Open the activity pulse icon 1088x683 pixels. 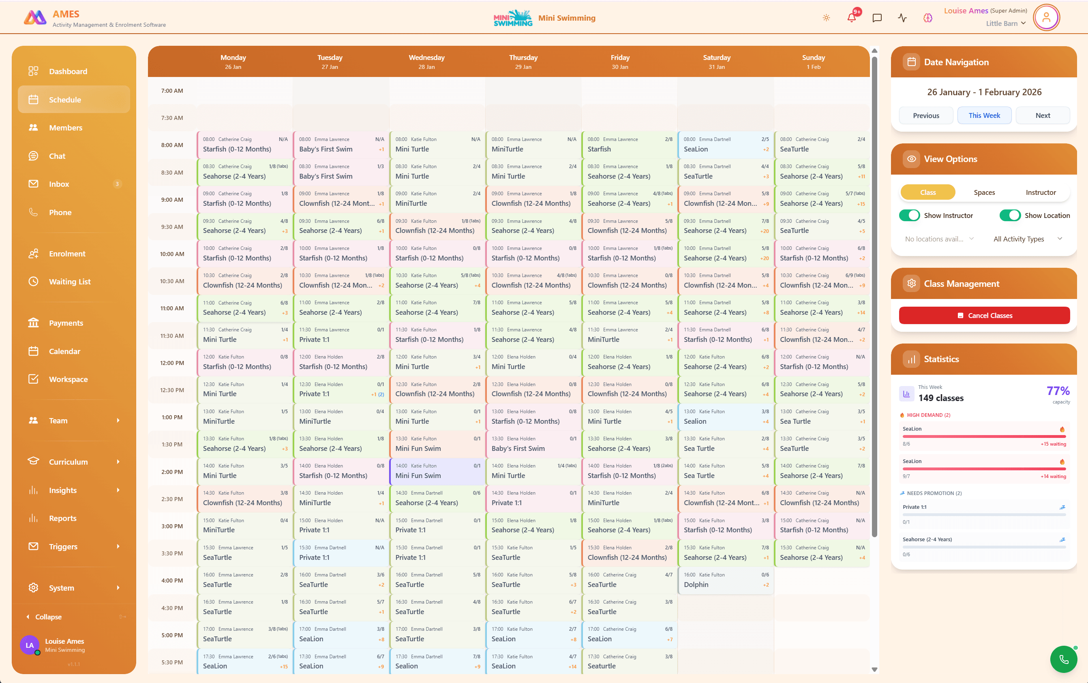coord(902,17)
